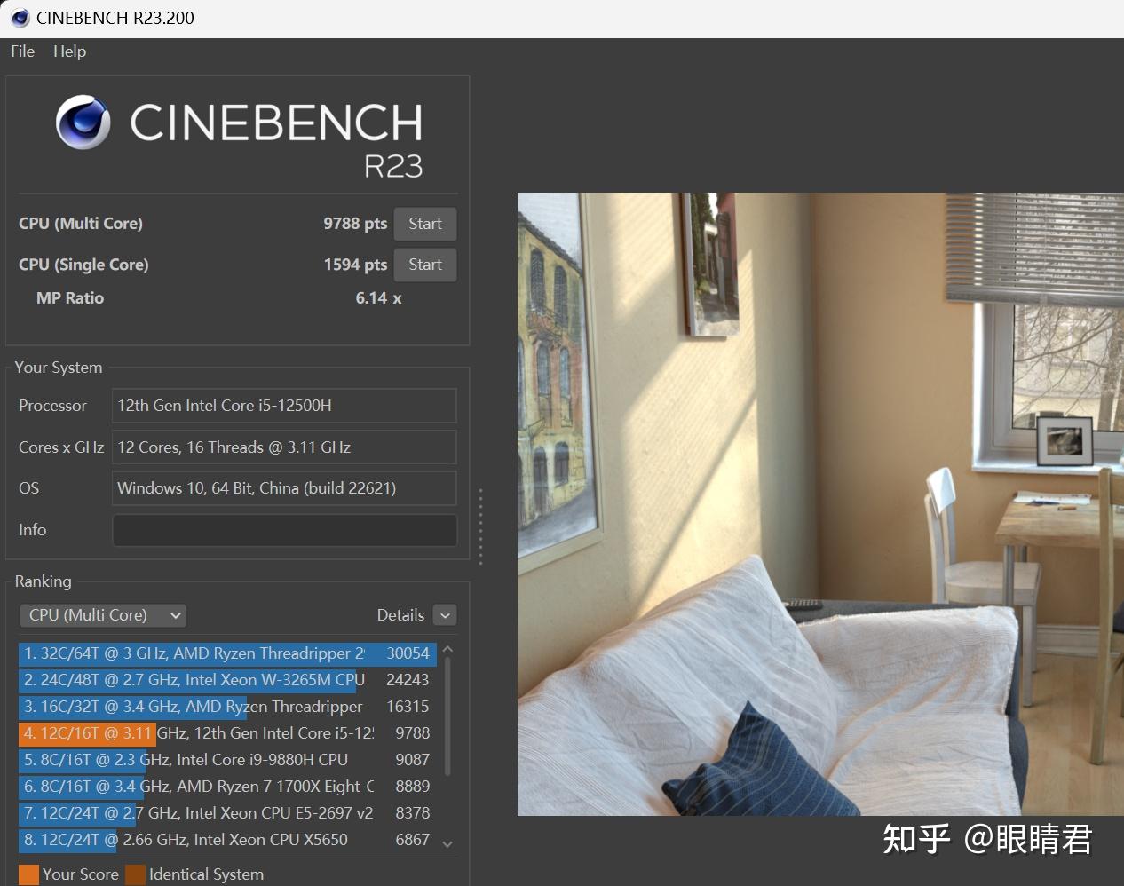Viewport: 1124px width, 886px height.
Task: Select rank 1 Threadripper 32C/64T entry
Action: tap(227, 653)
